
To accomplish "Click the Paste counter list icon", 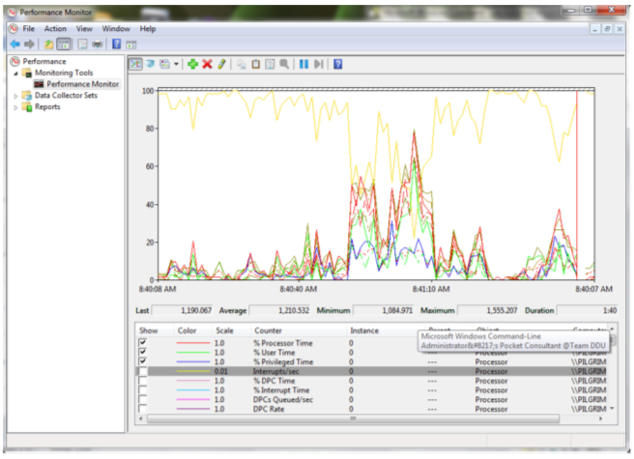I will [x=256, y=64].
